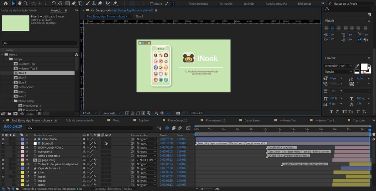Click the Buscar en la Ayuda field
Image resolution: width=376 pixels, height=191 pixels.
(x=350, y=4)
